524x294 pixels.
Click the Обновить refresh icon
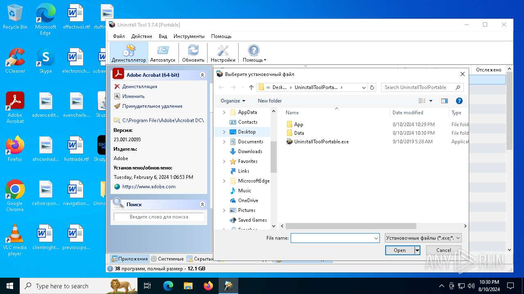(x=193, y=53)
